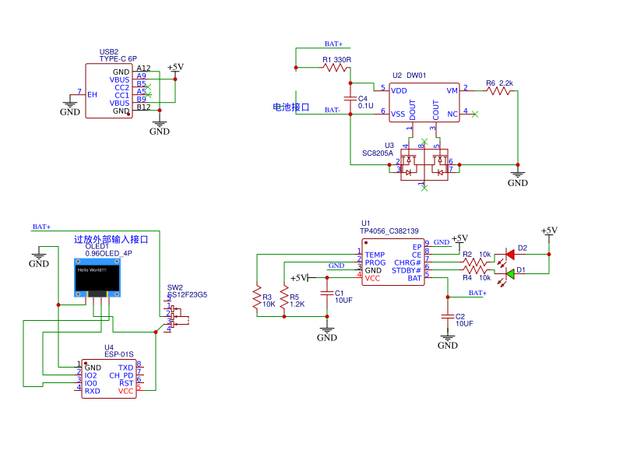The width and height of the screenshot is (623, 468).
Task: Click the STDBY# pin on TP4056
Action: tap(406, 270)
